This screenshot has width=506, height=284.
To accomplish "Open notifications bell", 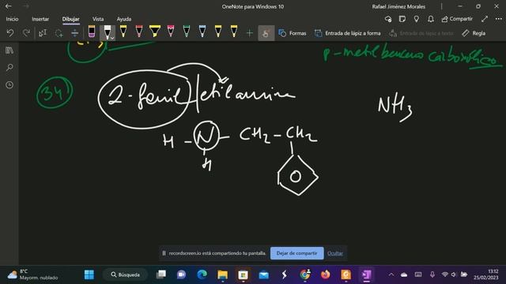I will tap(430, 19).
